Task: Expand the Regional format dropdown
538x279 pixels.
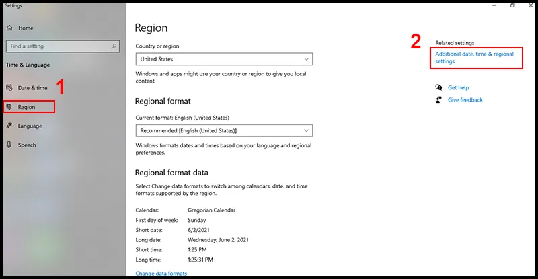Action: (223, 130)
